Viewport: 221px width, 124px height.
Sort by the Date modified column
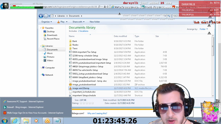[123, 36]
